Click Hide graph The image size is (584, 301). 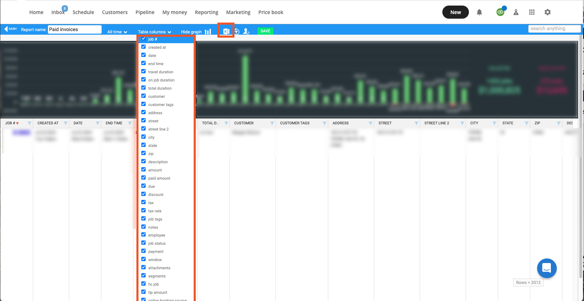click(191, 32)
